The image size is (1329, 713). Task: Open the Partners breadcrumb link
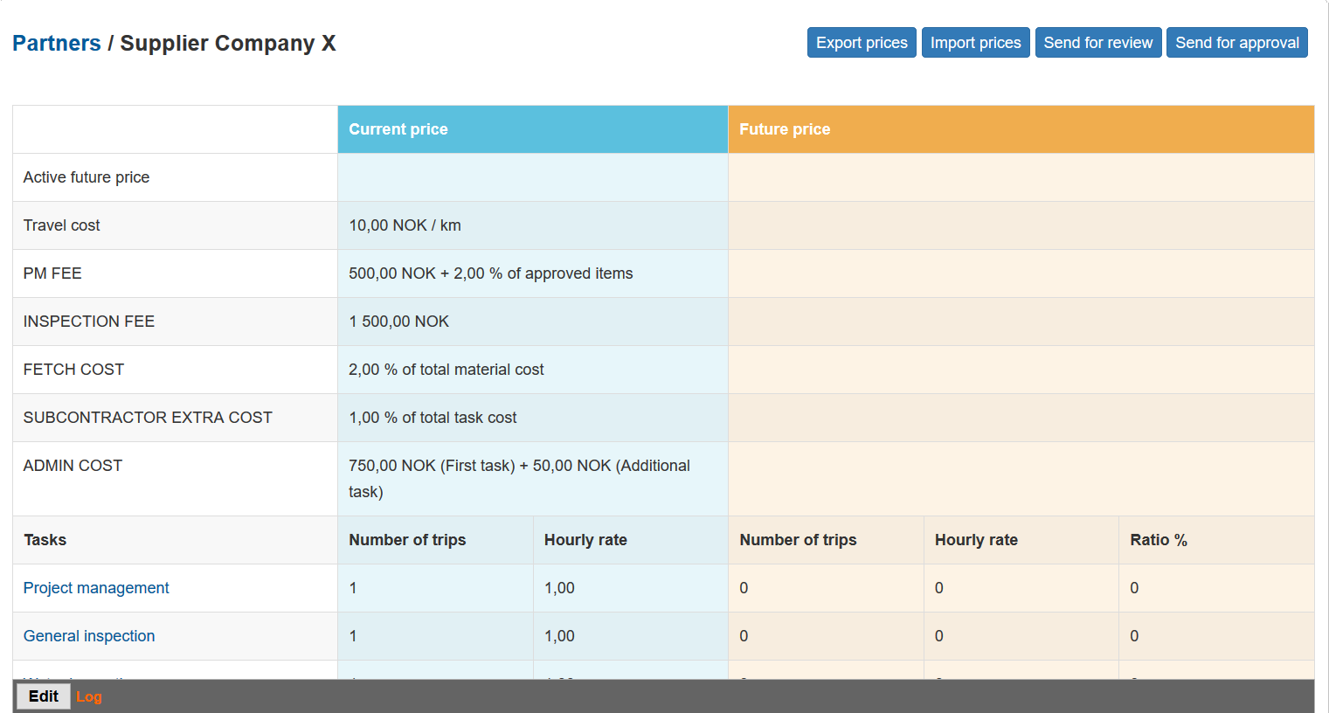click(57, 44)
